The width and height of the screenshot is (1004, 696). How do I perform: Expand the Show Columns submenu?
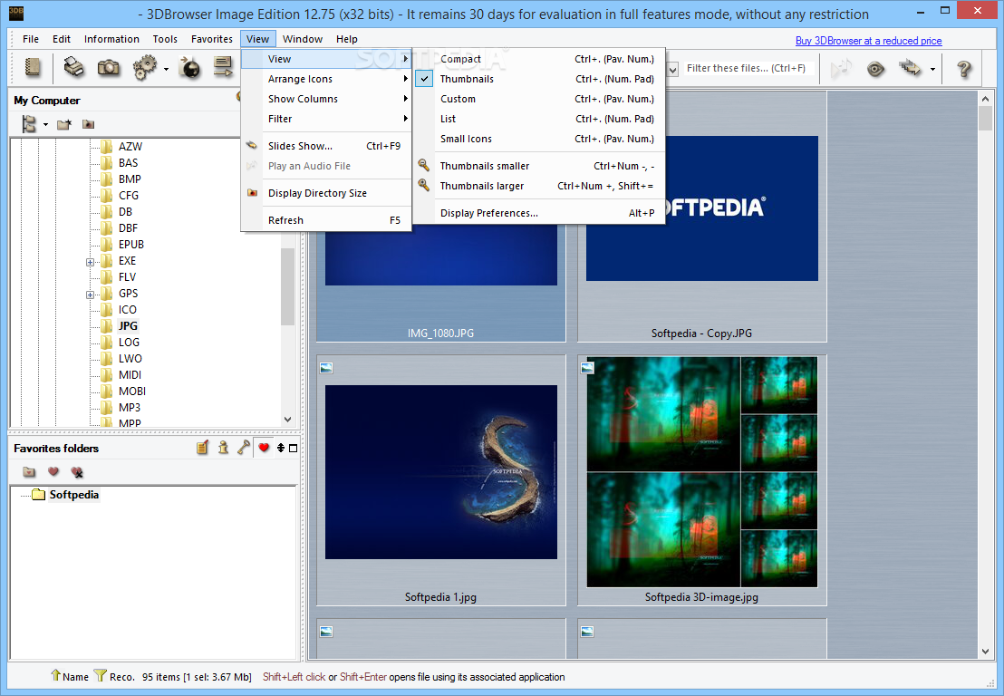[326, 99]
